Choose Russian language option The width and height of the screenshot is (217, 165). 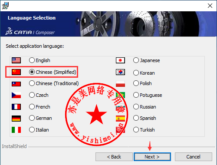(136, 107)
